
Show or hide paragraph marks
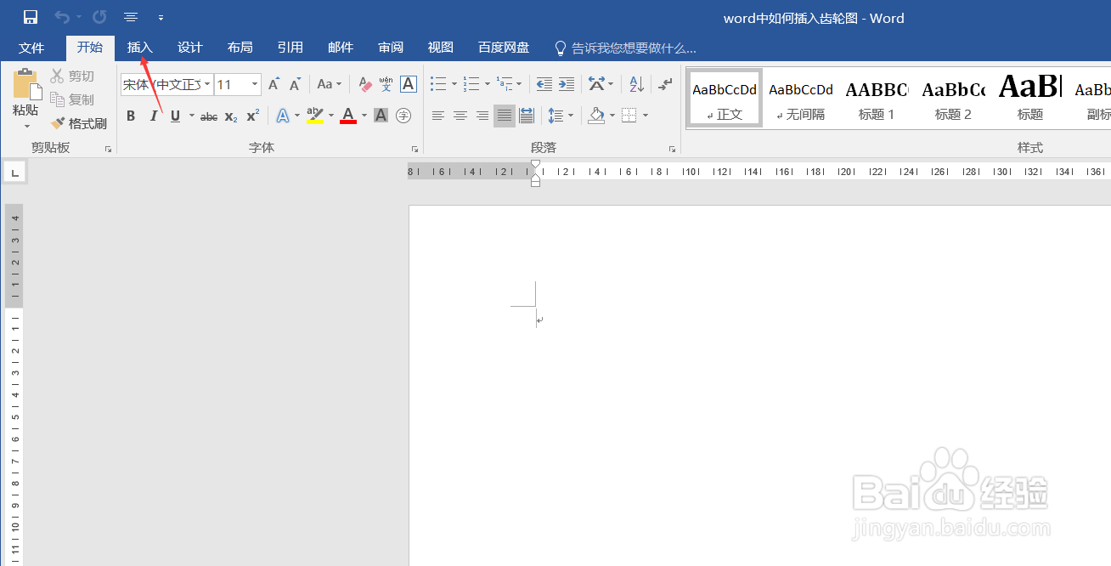665,84
